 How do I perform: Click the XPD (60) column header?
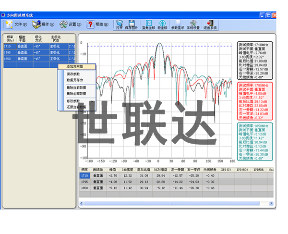coord(243,170)
